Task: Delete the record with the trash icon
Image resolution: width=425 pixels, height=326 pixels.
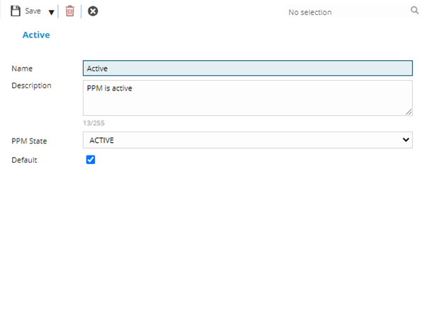Action: click(69, 11)
